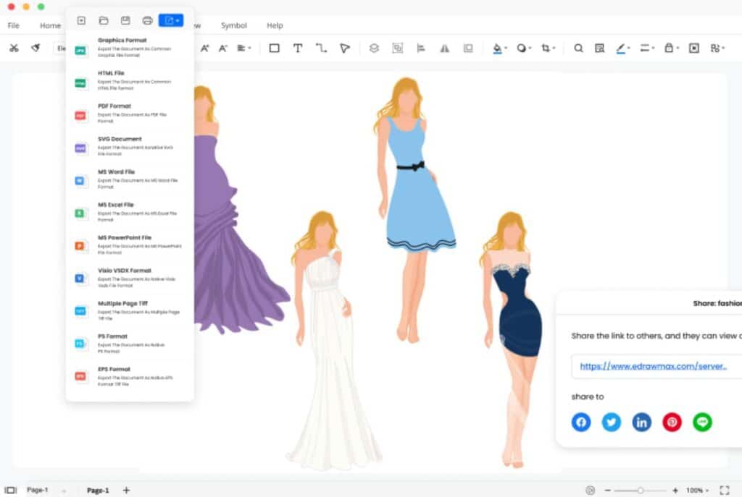
Task: Add a new page with plus button
Action: coord(126,490)
